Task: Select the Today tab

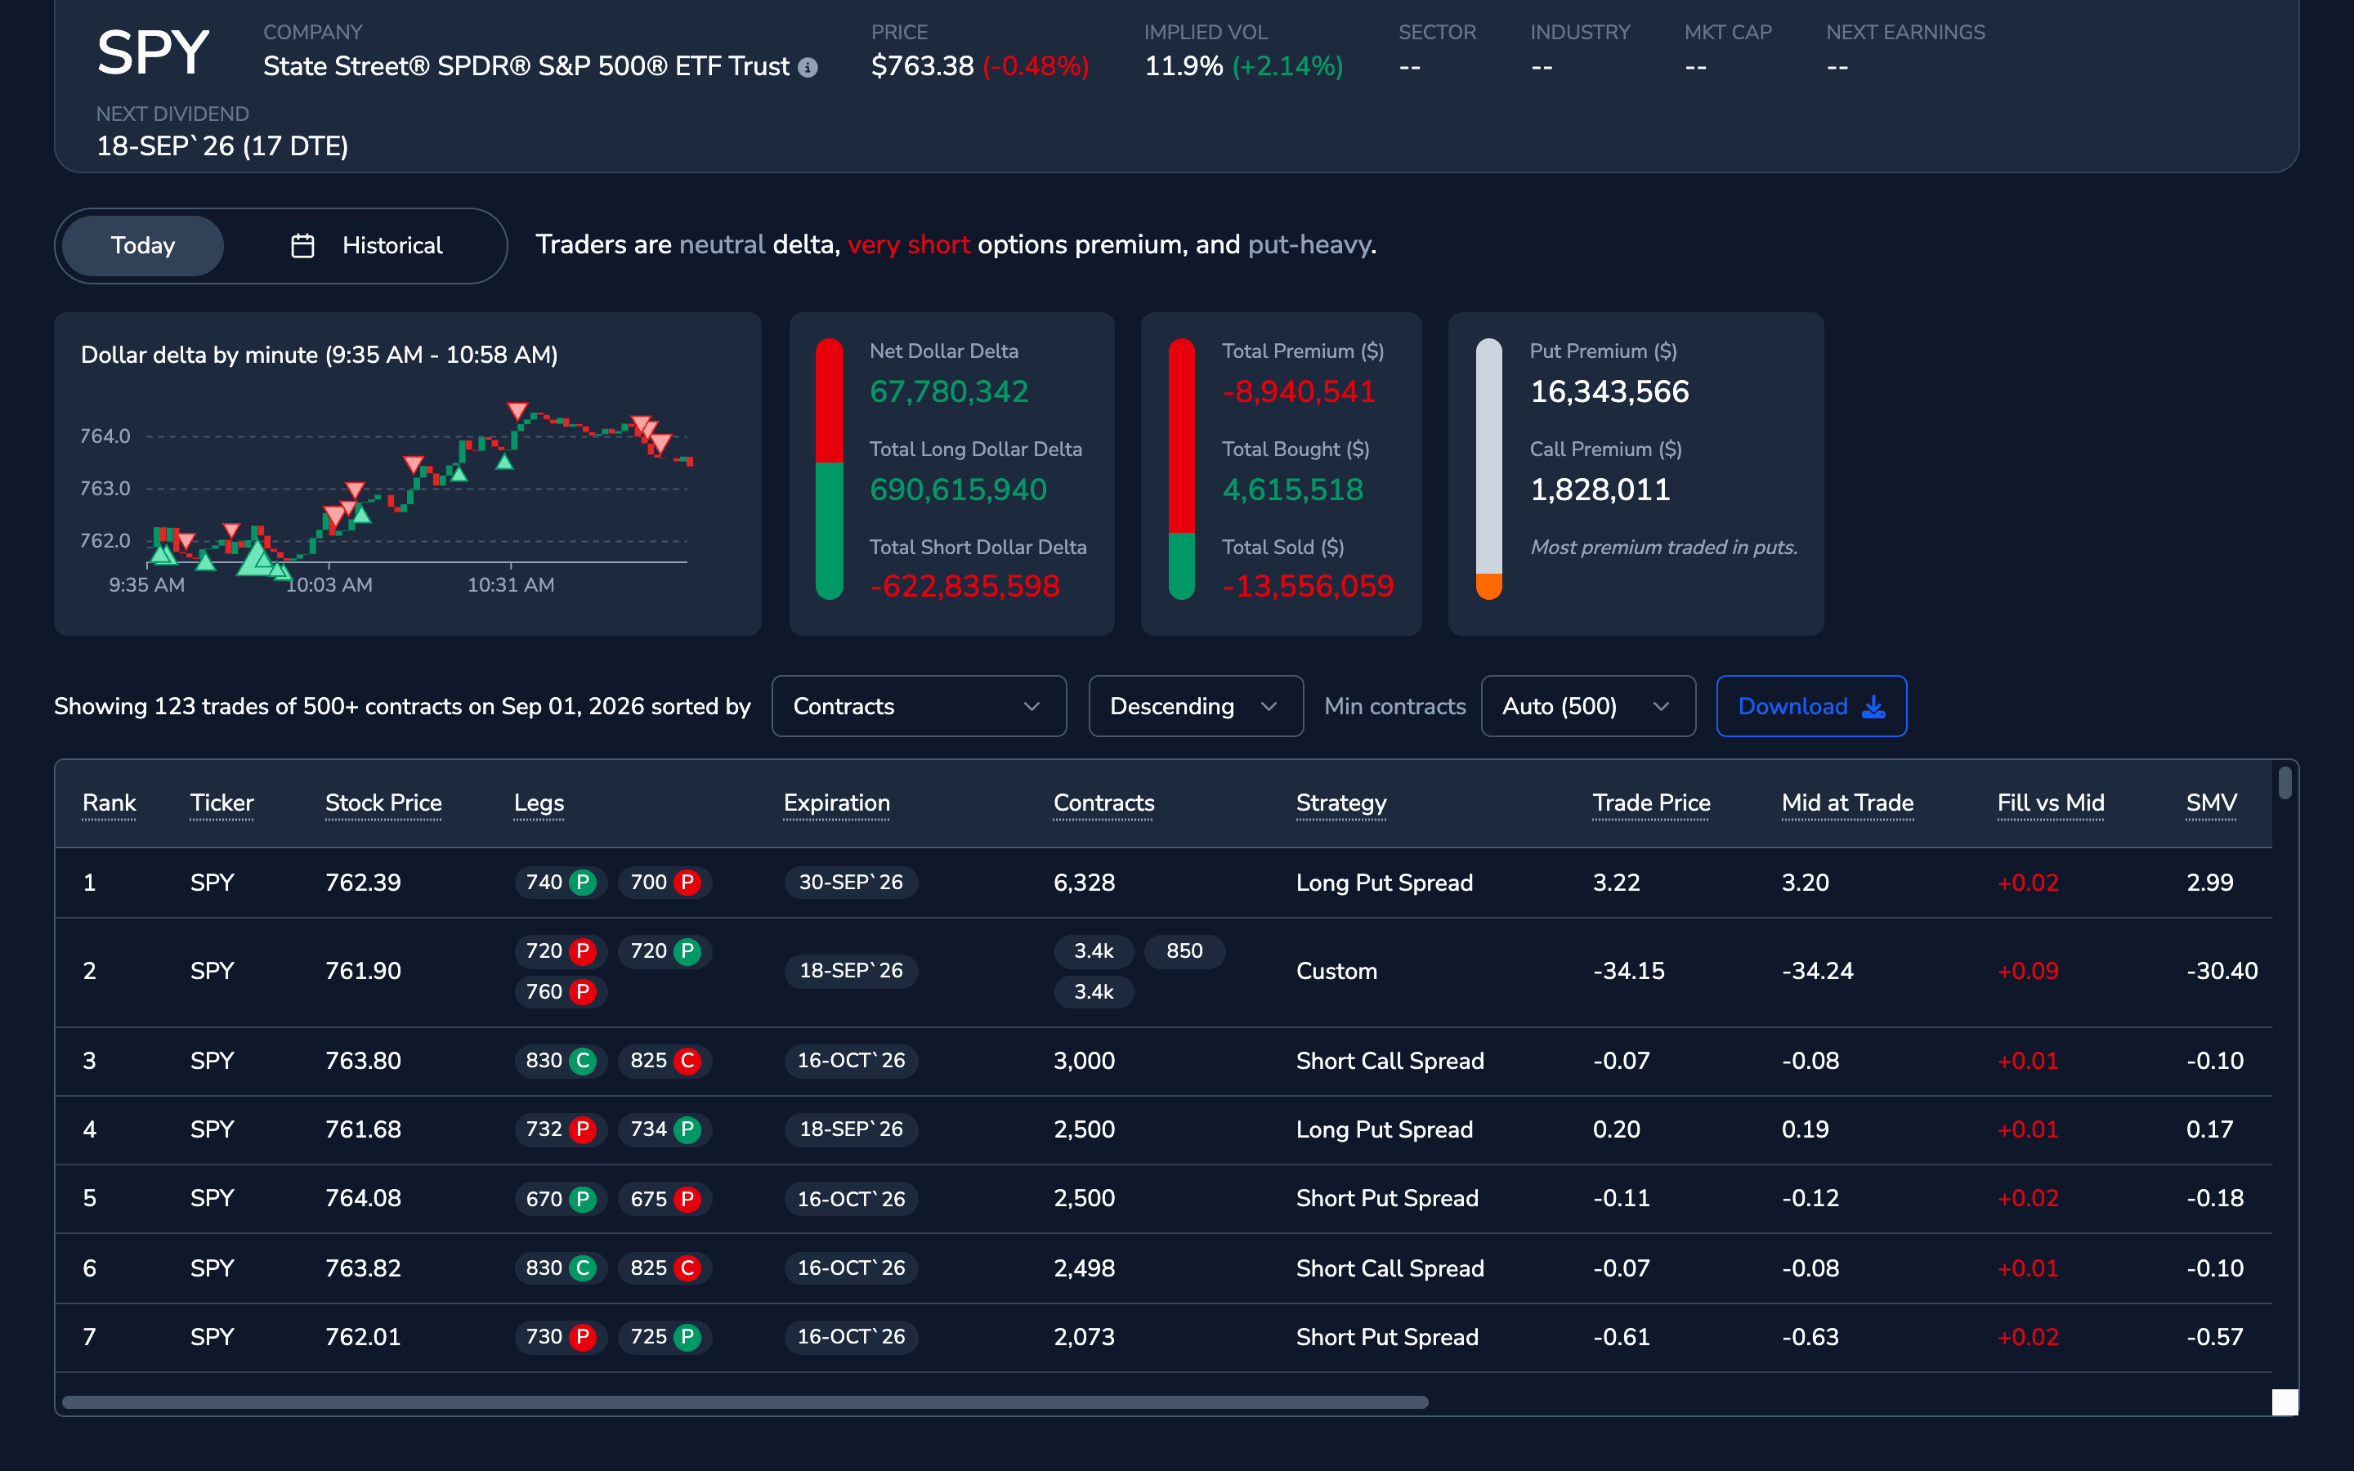Action: click(143, 245)
